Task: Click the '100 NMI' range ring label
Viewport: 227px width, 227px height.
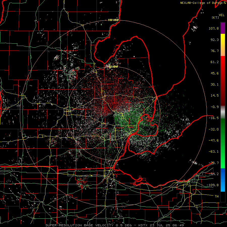Action: click(113, 20)
